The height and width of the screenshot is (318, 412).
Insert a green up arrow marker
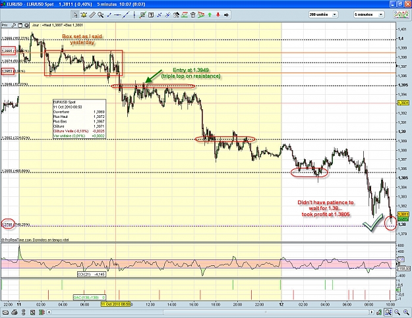point(210,15)
